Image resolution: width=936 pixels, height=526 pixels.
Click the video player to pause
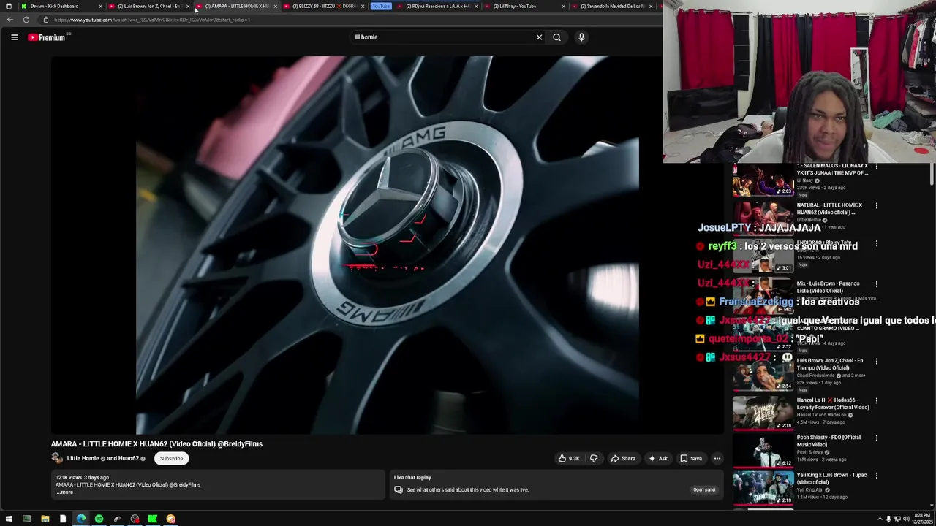click(388, 245)
